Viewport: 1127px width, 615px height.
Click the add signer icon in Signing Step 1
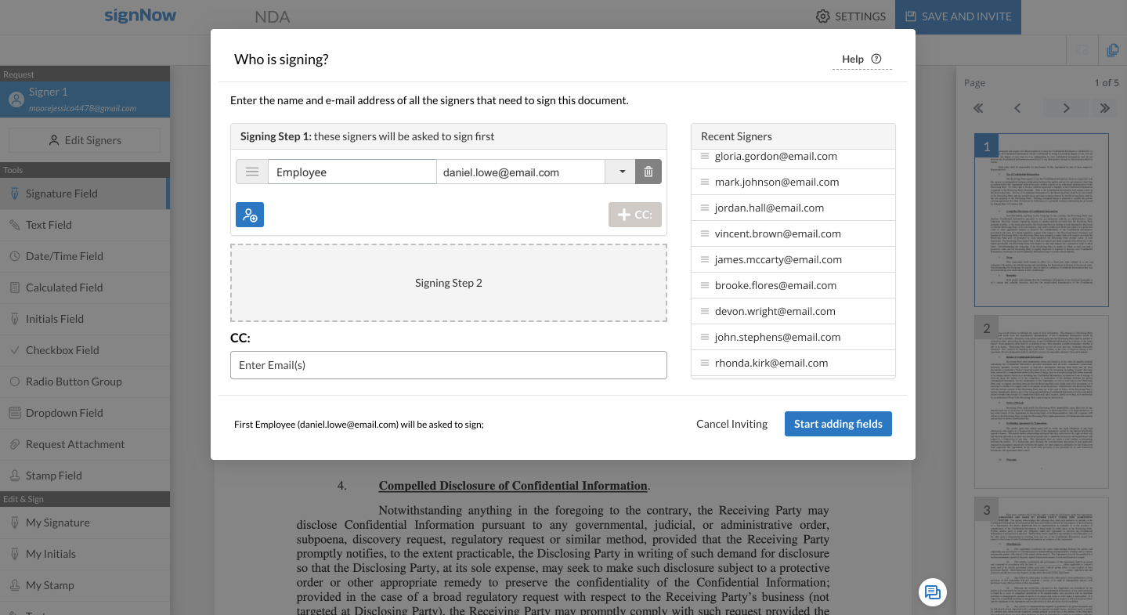point(250,215)
